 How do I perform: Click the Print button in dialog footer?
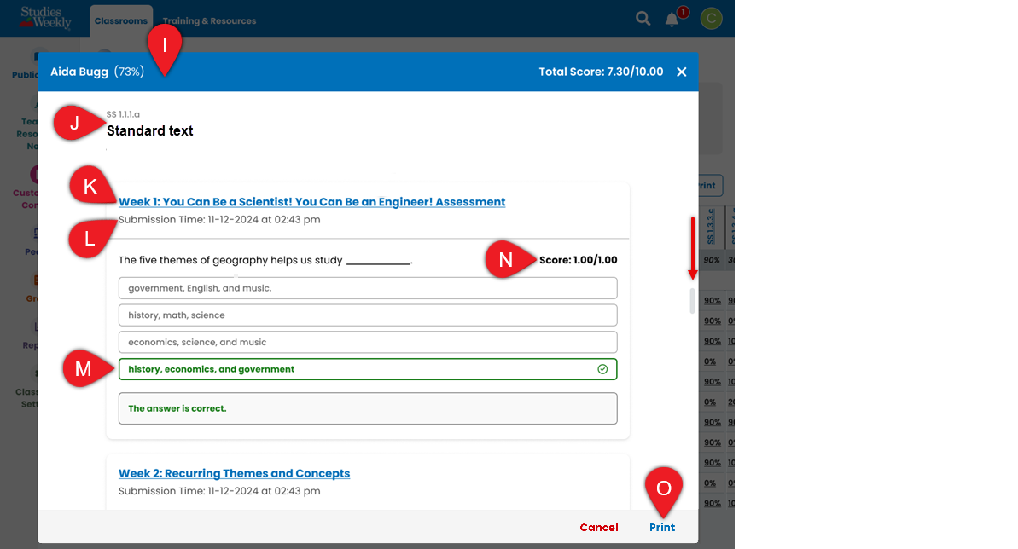click(x=662, y=528)
